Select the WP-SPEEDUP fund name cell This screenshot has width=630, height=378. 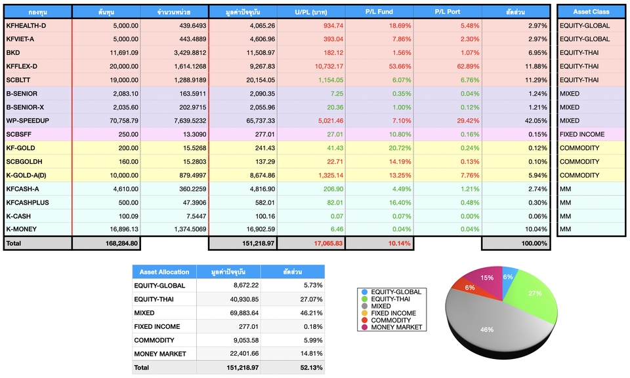[x=38, y=121]
